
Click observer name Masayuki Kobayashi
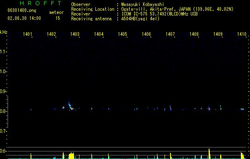click(143, 4)
